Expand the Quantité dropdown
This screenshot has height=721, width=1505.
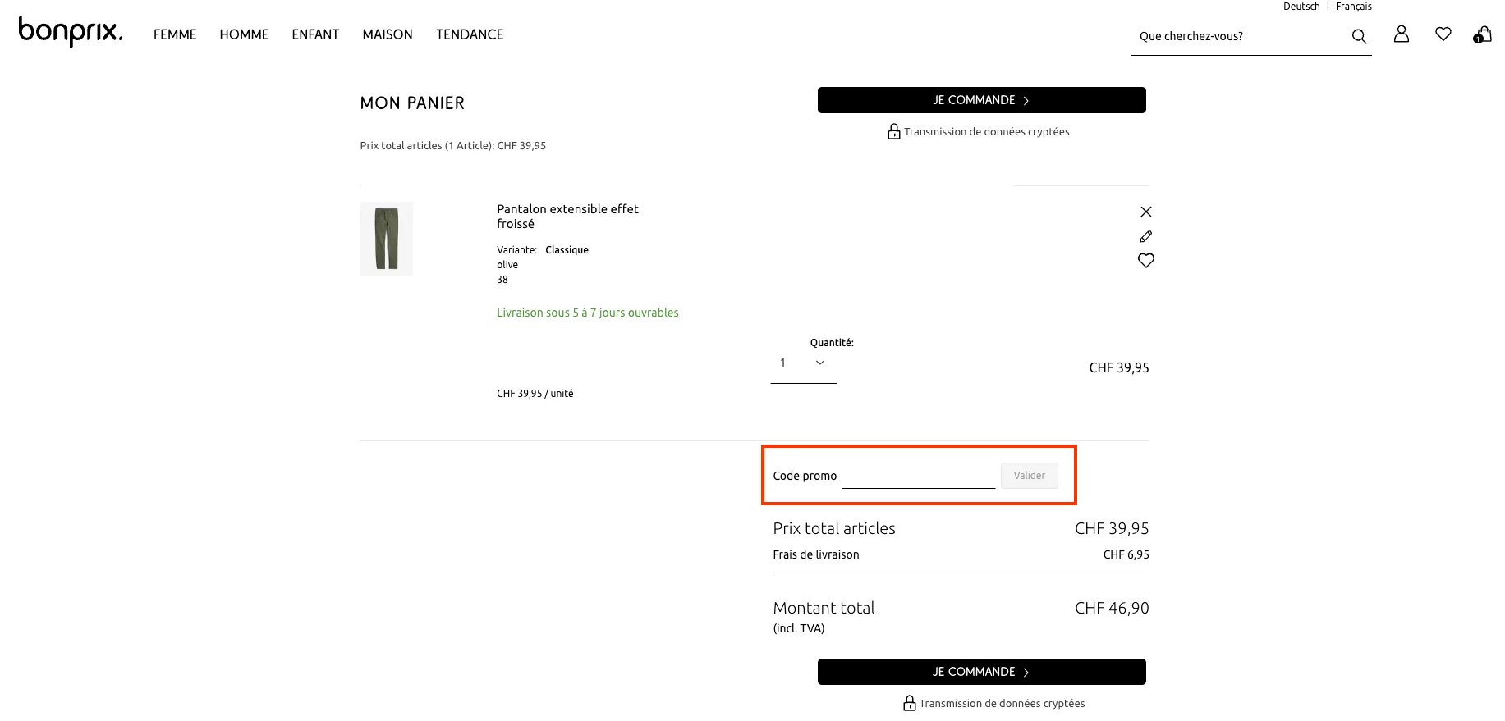[x=803, y=363]
